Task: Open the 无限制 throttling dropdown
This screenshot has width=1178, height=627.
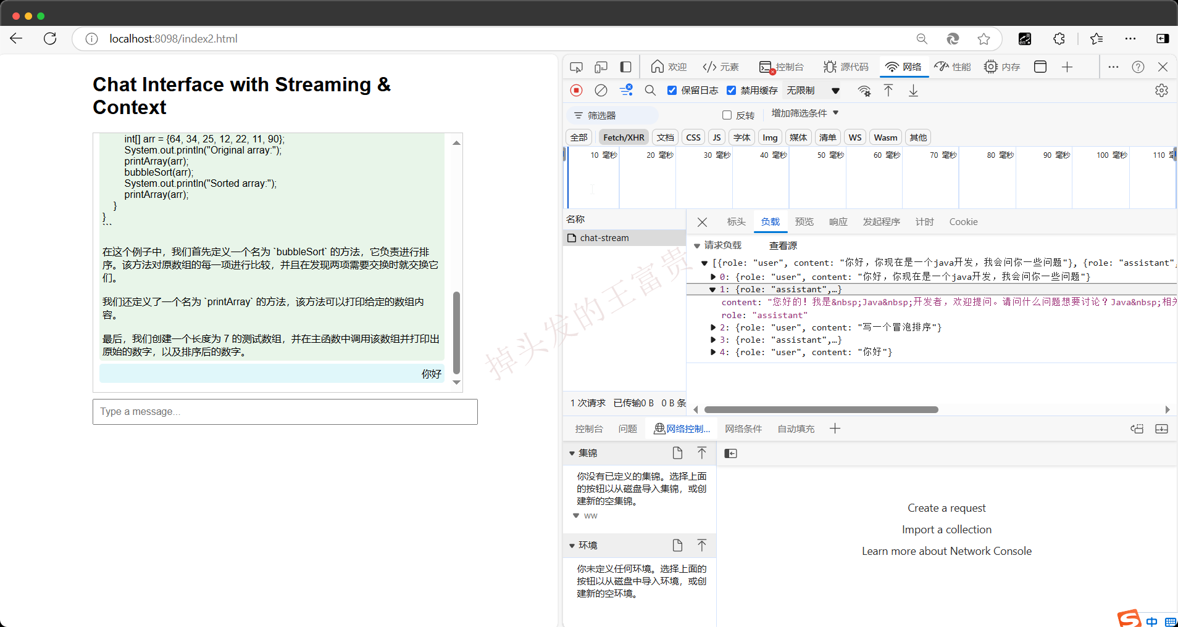Action: tap(812, 91)
